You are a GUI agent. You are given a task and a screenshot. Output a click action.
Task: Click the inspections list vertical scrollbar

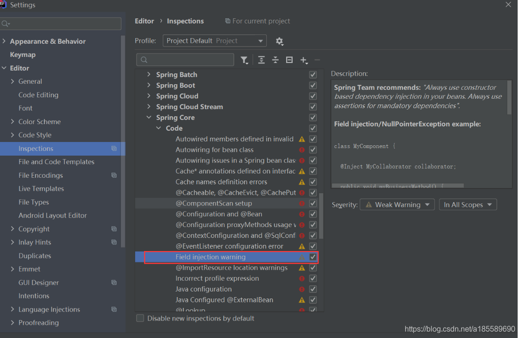[321, 216]
